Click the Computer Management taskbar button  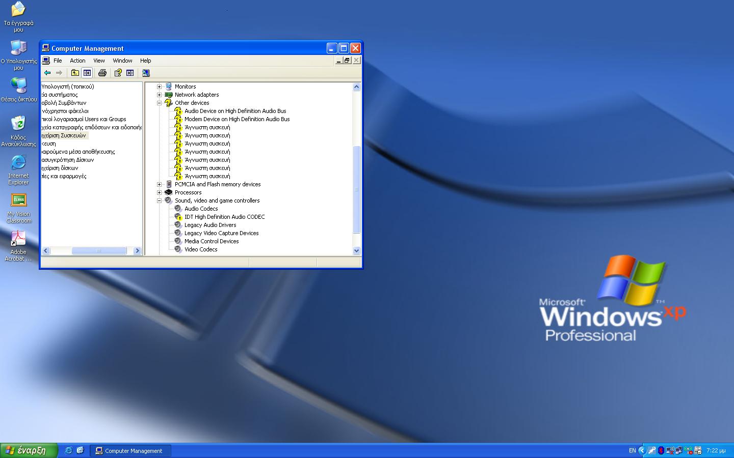click(130, 450)
